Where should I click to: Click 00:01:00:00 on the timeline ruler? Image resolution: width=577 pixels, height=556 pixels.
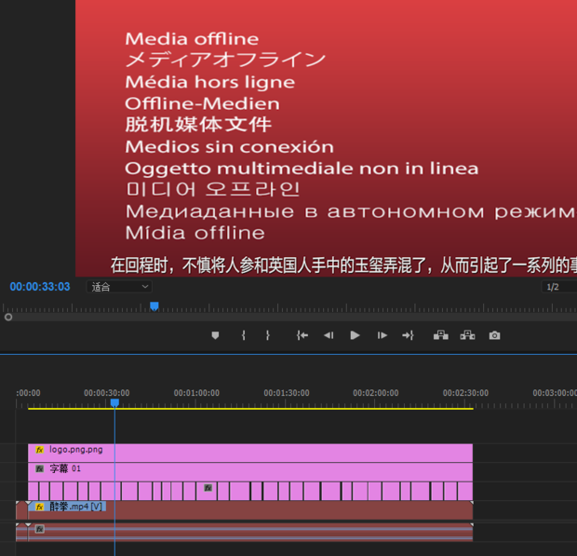196,393
